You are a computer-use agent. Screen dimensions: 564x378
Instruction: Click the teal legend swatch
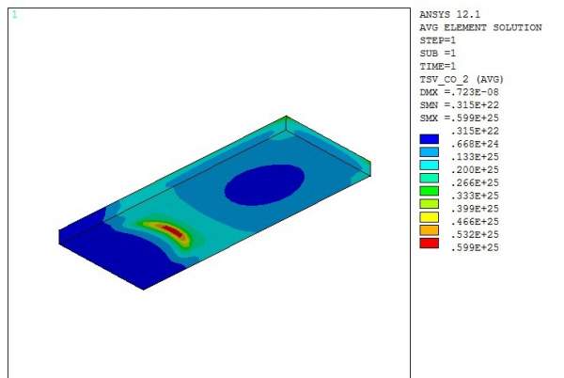(x=430, y=178)
